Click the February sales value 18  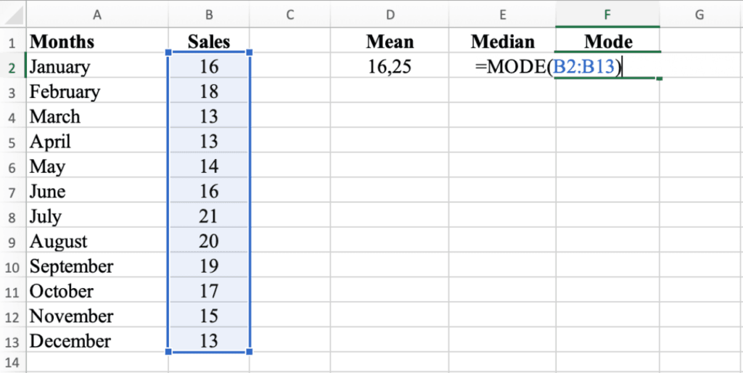[x=209, y=91]
